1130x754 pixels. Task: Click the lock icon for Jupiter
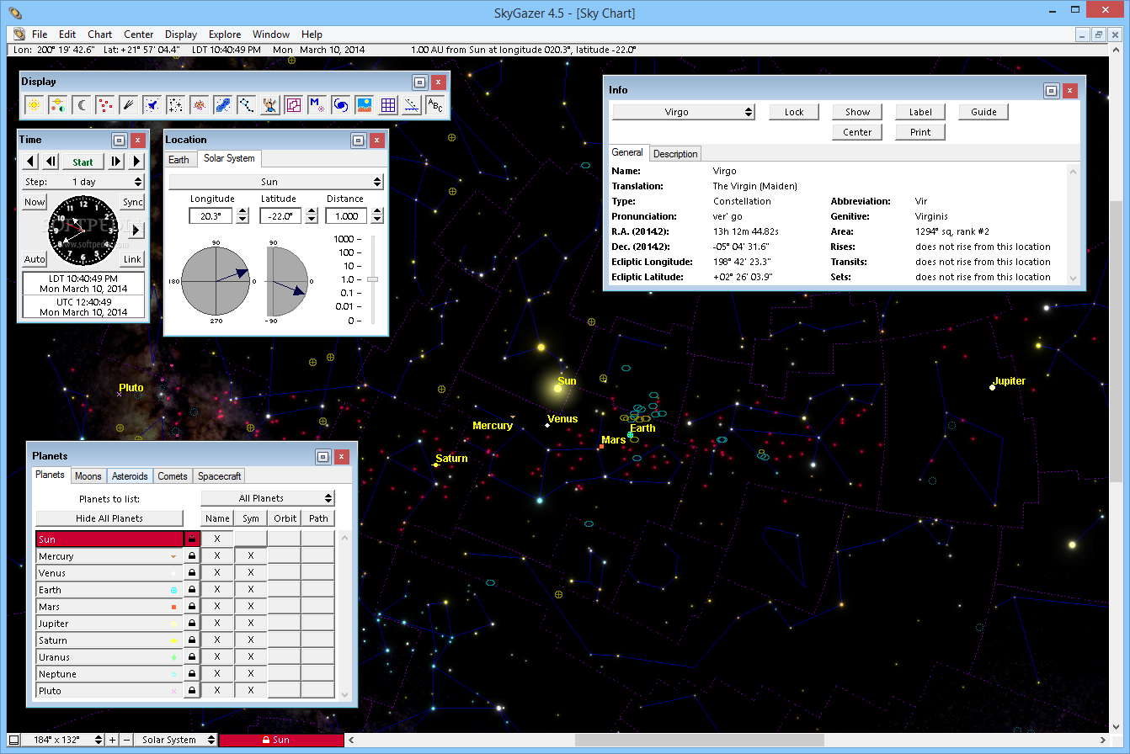[x=192, y=624]
